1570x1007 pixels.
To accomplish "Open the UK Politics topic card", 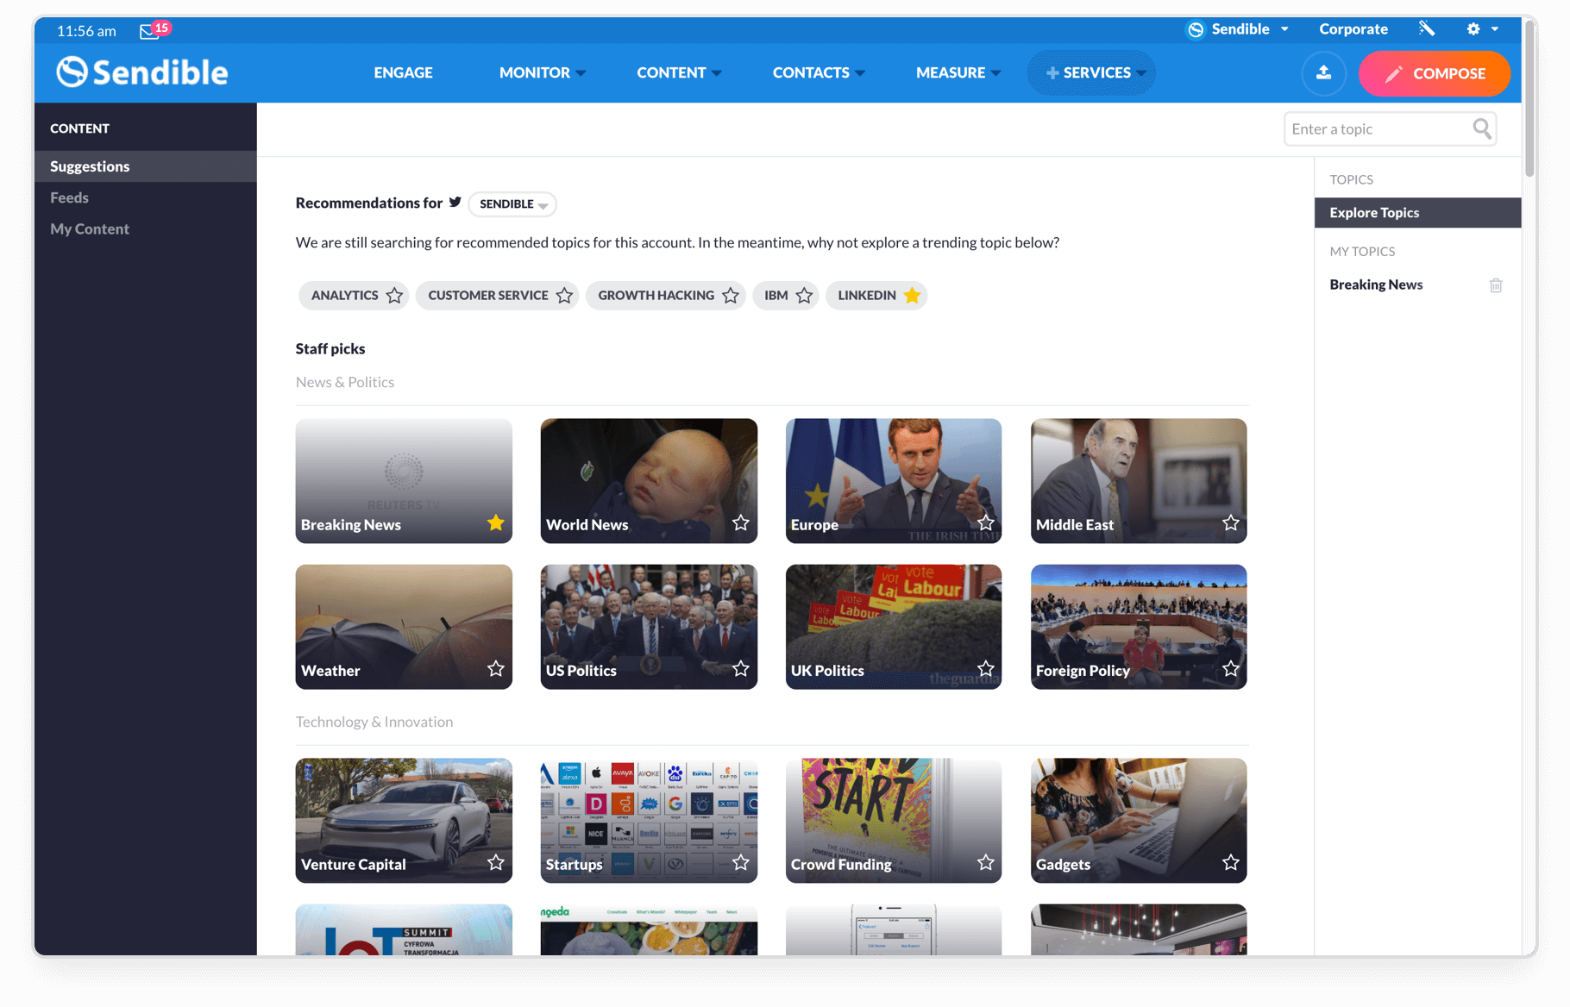I will (x=894, y=627).
